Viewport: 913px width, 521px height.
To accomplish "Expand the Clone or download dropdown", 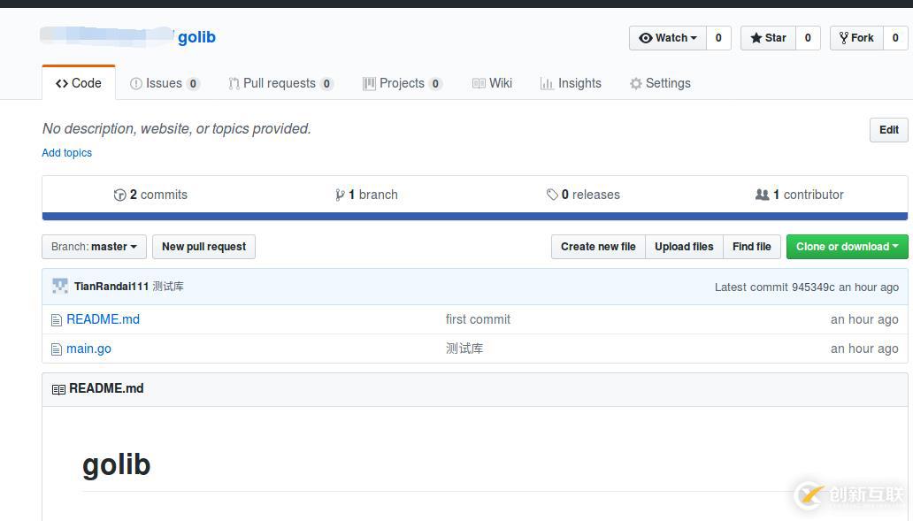I will [x=848, y=247].
